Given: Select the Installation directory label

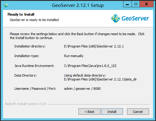Looking at the screenshot, I should pyautogui.click(x=30, y=46).
